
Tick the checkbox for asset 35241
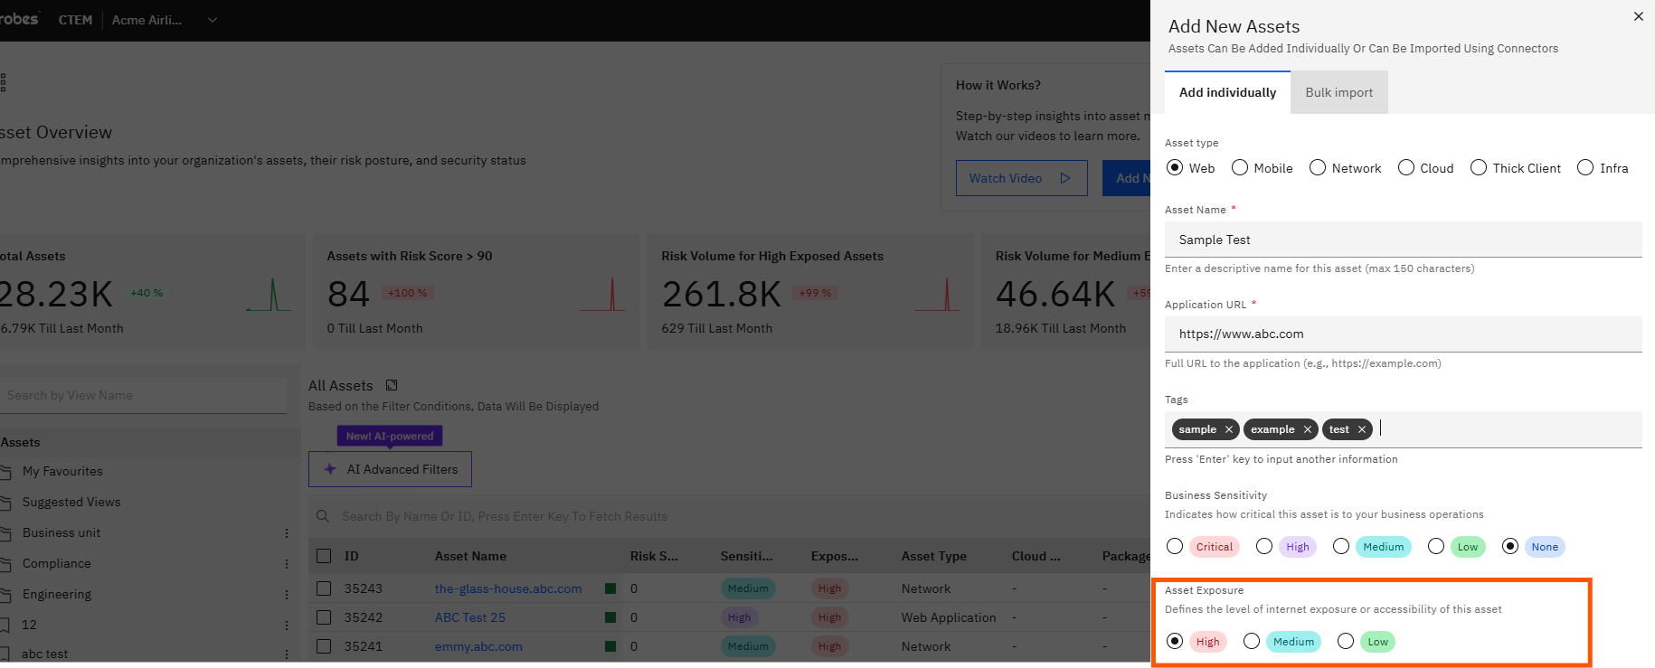pos(324,646)
